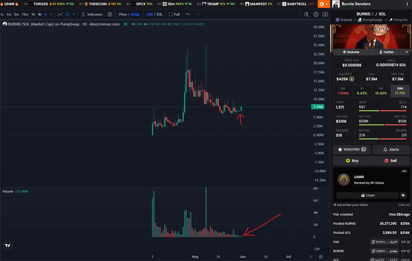Copy the Pair address 5tYFv...XqJP
The height and width of the screenshot is (261, 412).
click(385, 242)
